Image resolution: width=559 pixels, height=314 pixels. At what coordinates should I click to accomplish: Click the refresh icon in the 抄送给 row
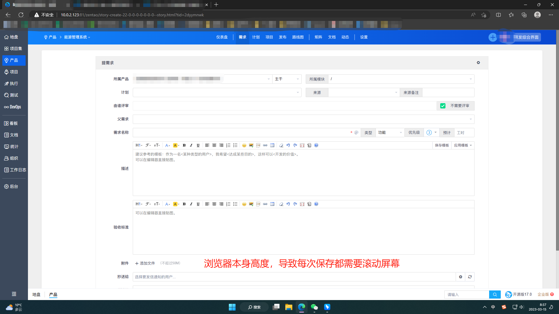point(470,277)
